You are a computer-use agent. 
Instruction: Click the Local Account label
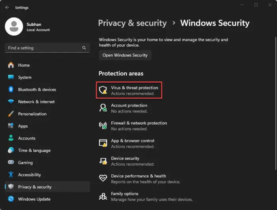pyautogui.click(x=38, y=30)
